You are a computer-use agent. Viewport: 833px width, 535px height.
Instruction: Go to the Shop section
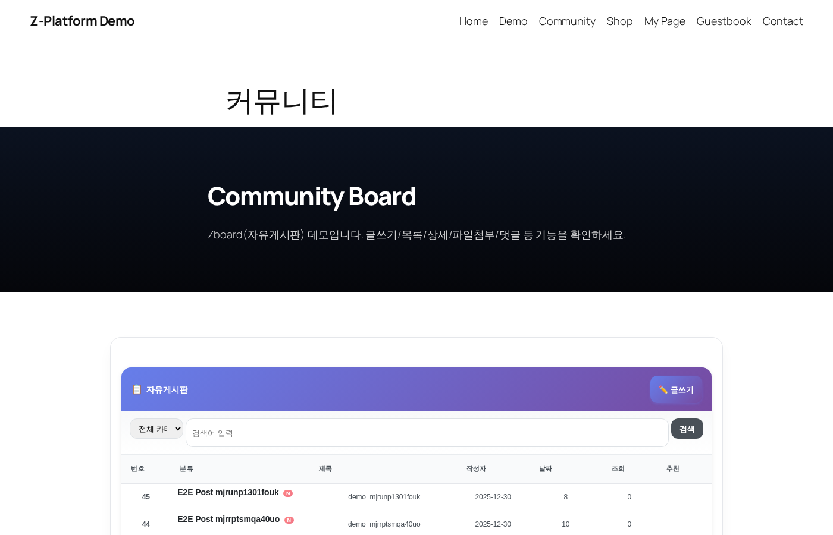point(619,21)
